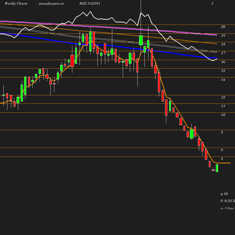Click the price axis label 11
This screenshot has height=235, width=235.
point(223,106)
